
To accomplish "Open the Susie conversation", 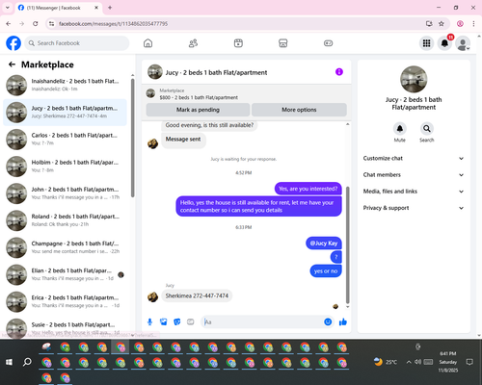I will point(66,328).
